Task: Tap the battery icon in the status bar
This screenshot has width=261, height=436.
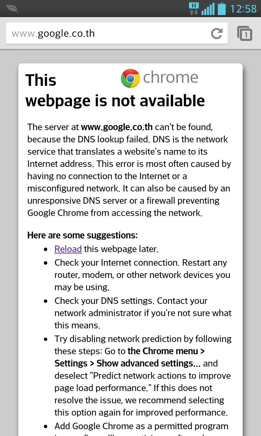Action: click(x=222, y=9)
